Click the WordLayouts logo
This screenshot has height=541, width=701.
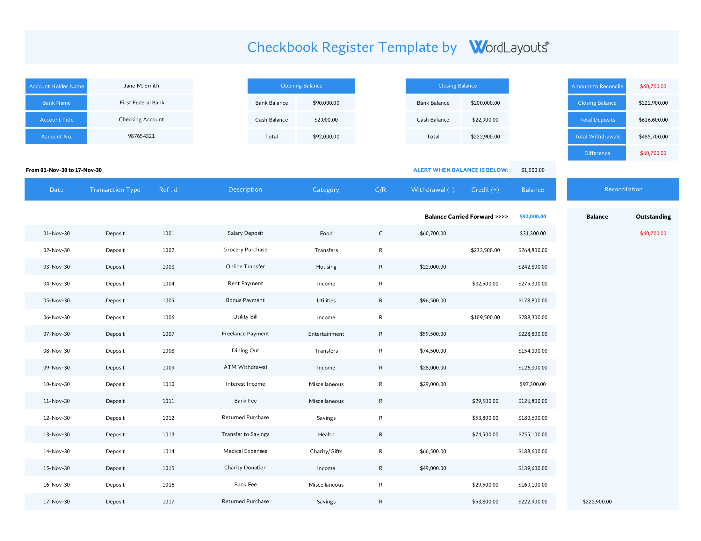click(x=509, y=47)
